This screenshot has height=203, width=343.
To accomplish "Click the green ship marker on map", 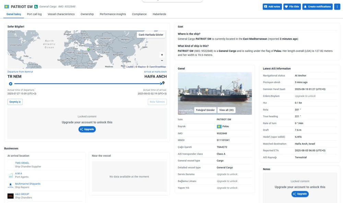I will coord(88,49).
